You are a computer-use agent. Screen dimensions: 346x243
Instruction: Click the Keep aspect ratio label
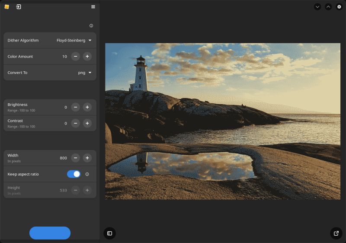click(x=23, y=174)
